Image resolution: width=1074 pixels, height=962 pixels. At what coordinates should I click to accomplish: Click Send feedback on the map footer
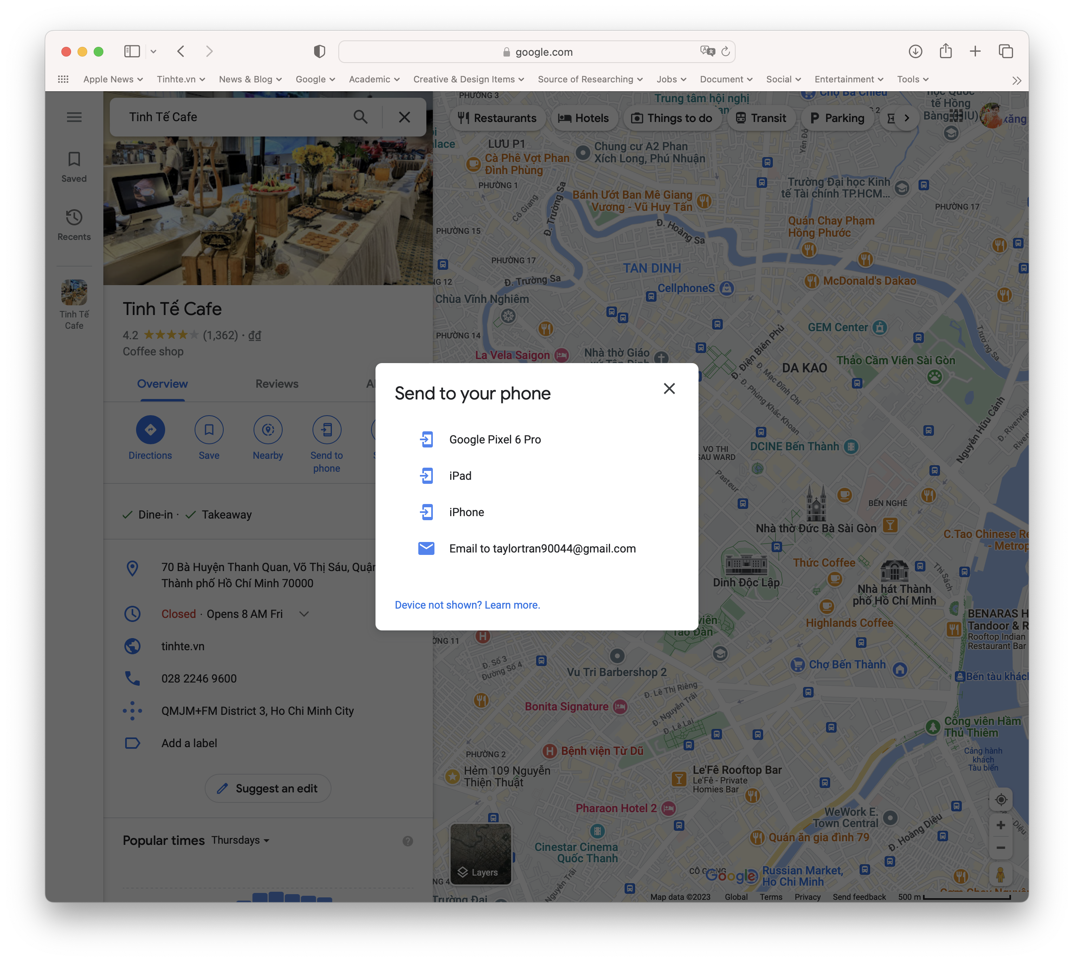[x=859, y=897]
